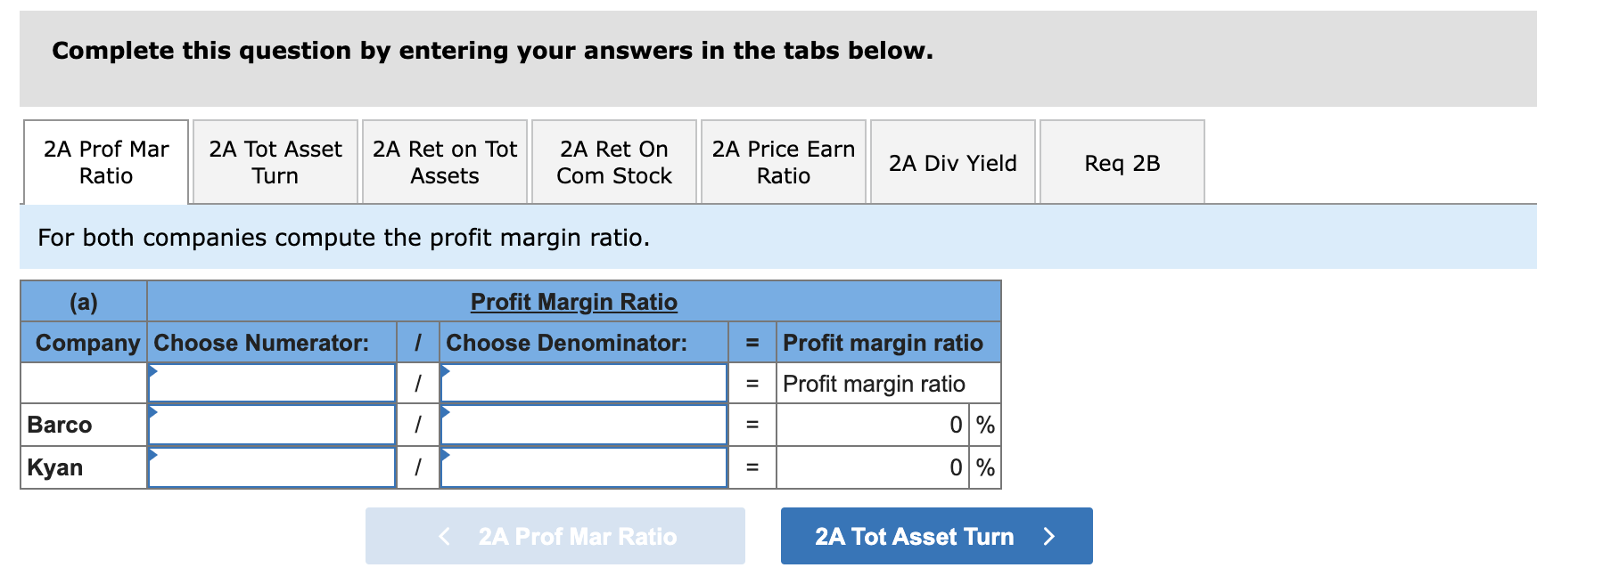Switch to the Req 2B tab
Viewport: 1619px width, 584px height.
point(1122,163)
